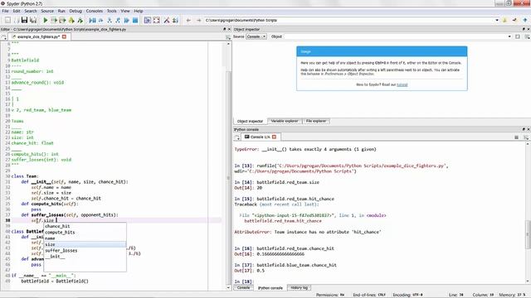Stop debugging with blue square
Screen dimensions: 531x298
135,20
